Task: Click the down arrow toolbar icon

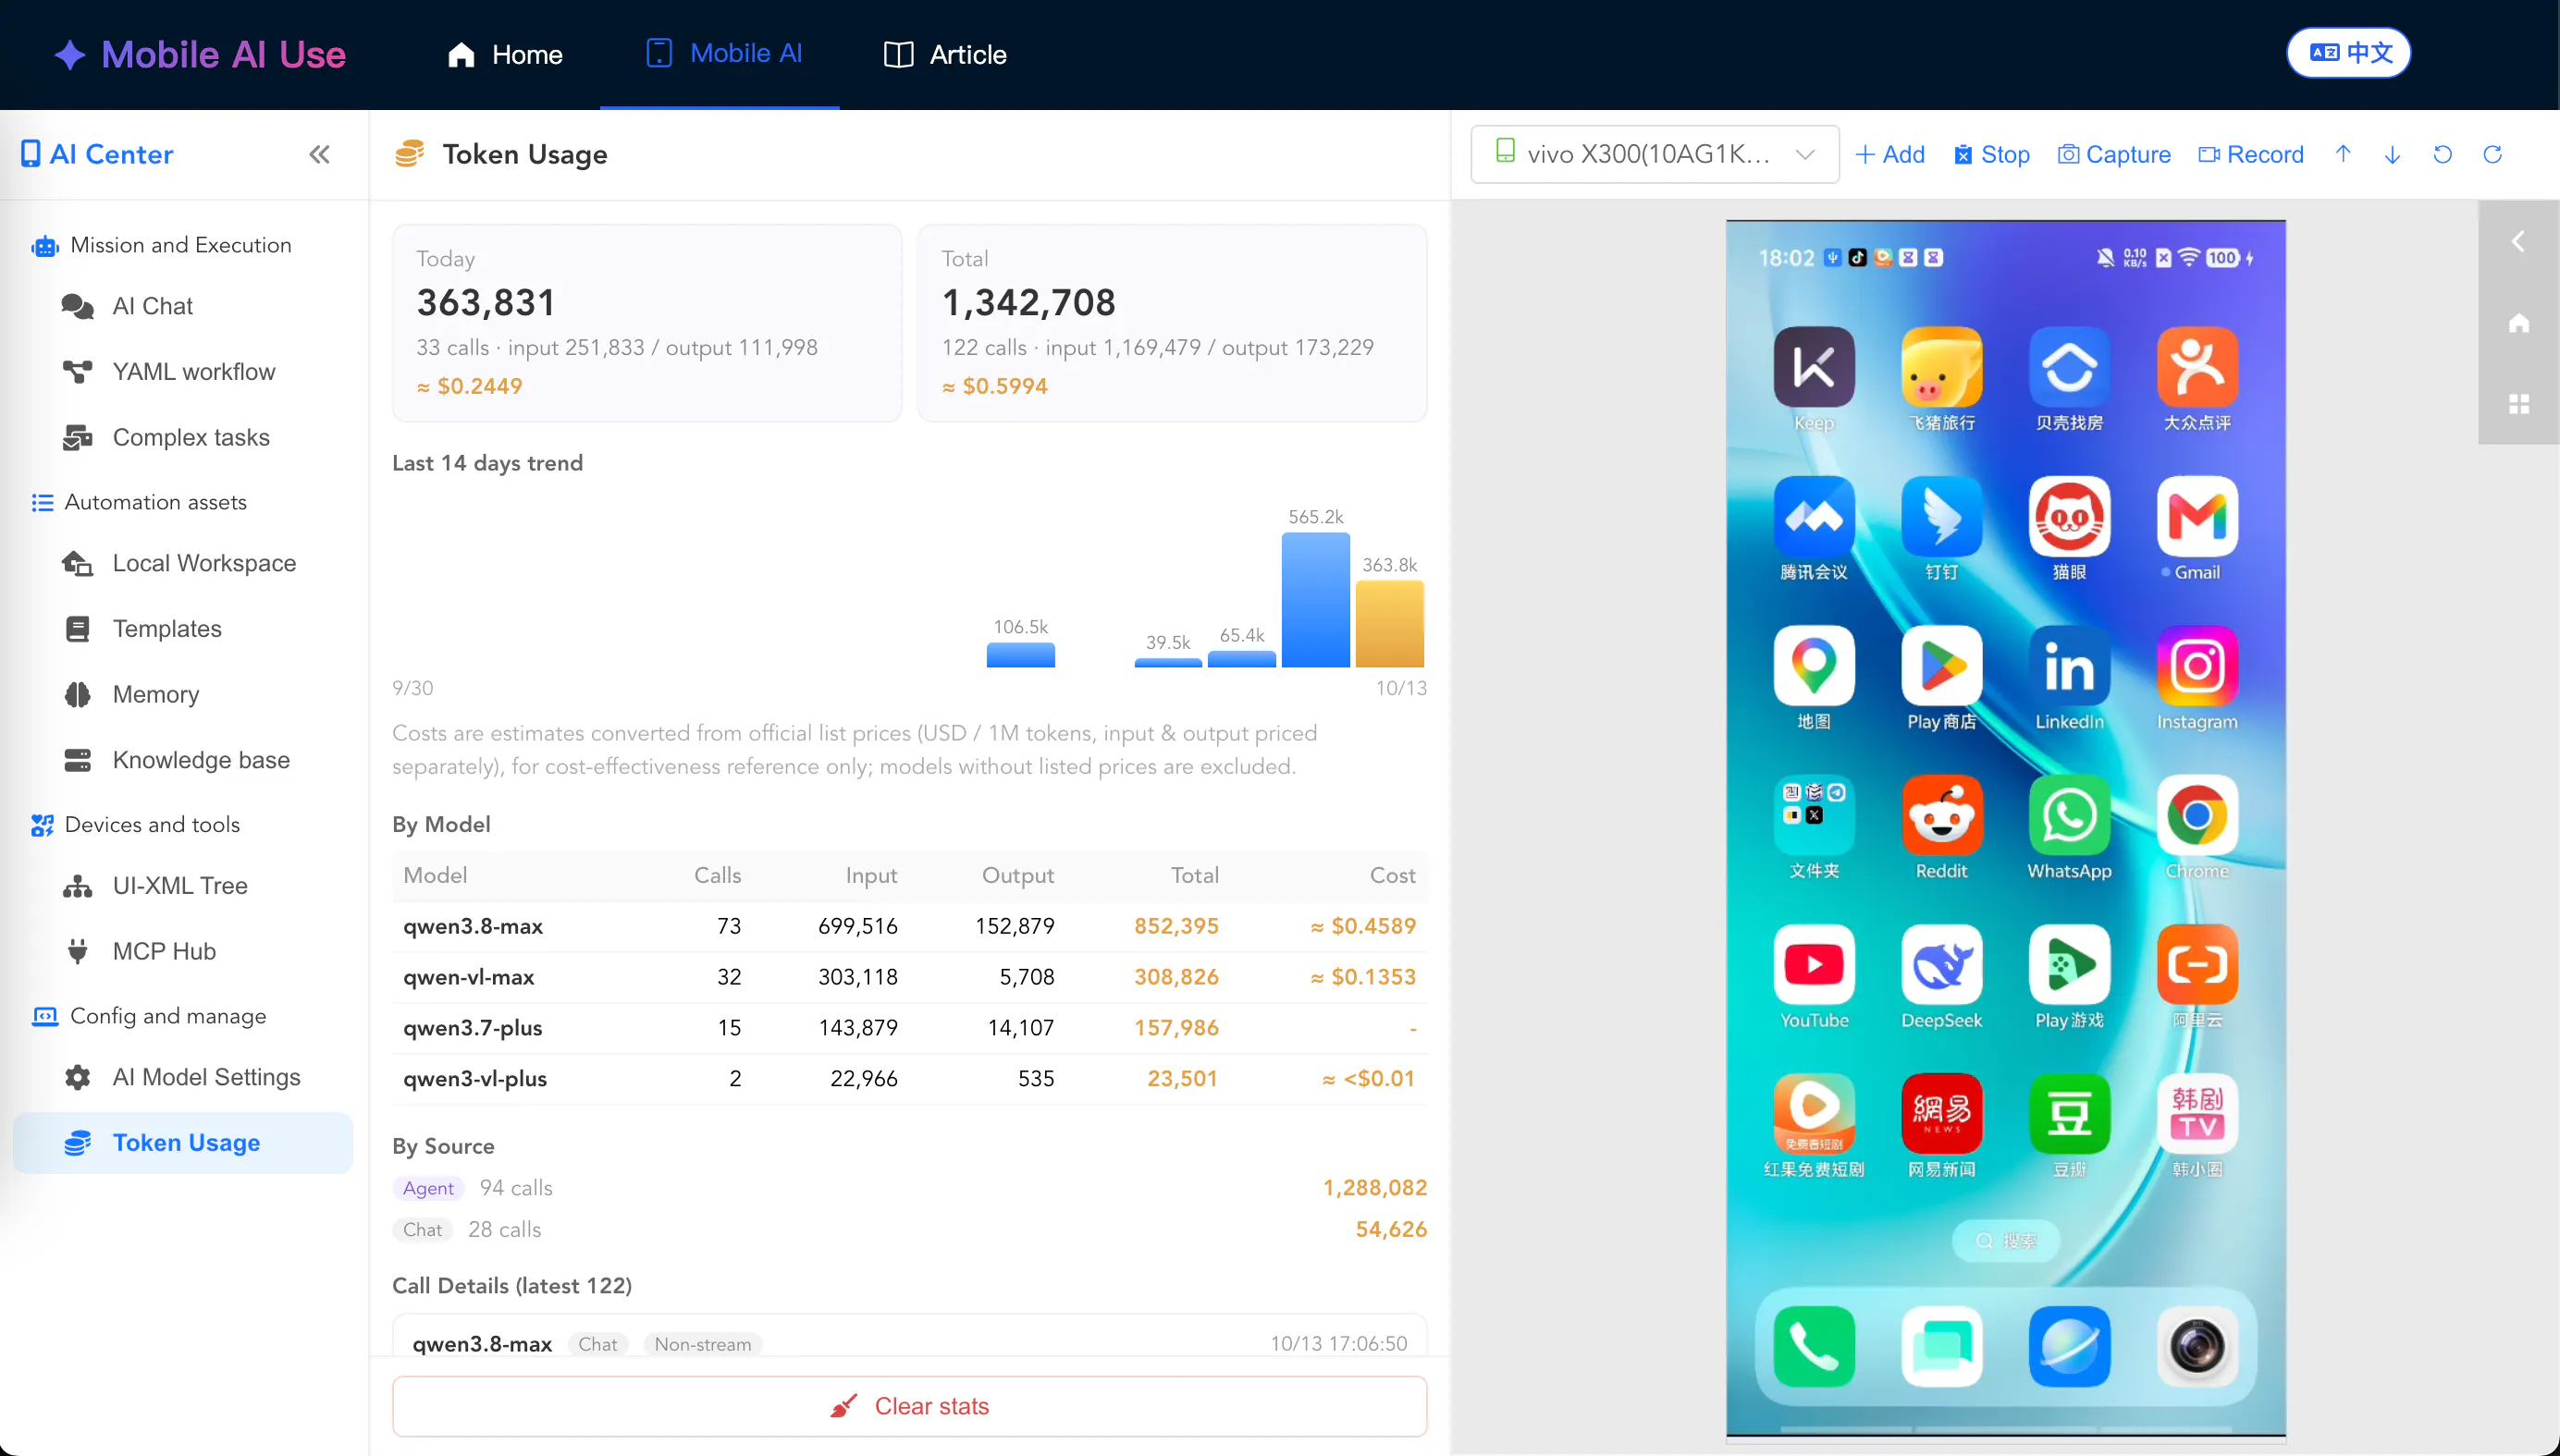Action: [2392, 154]
